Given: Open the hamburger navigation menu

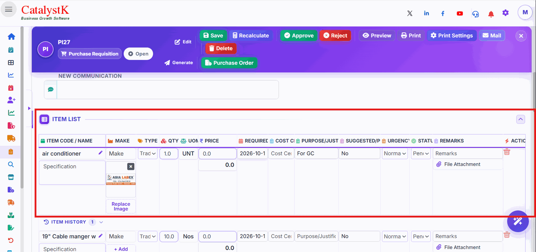Looking at the screenshot, I should pyautogui.click(x=9, y=9).
